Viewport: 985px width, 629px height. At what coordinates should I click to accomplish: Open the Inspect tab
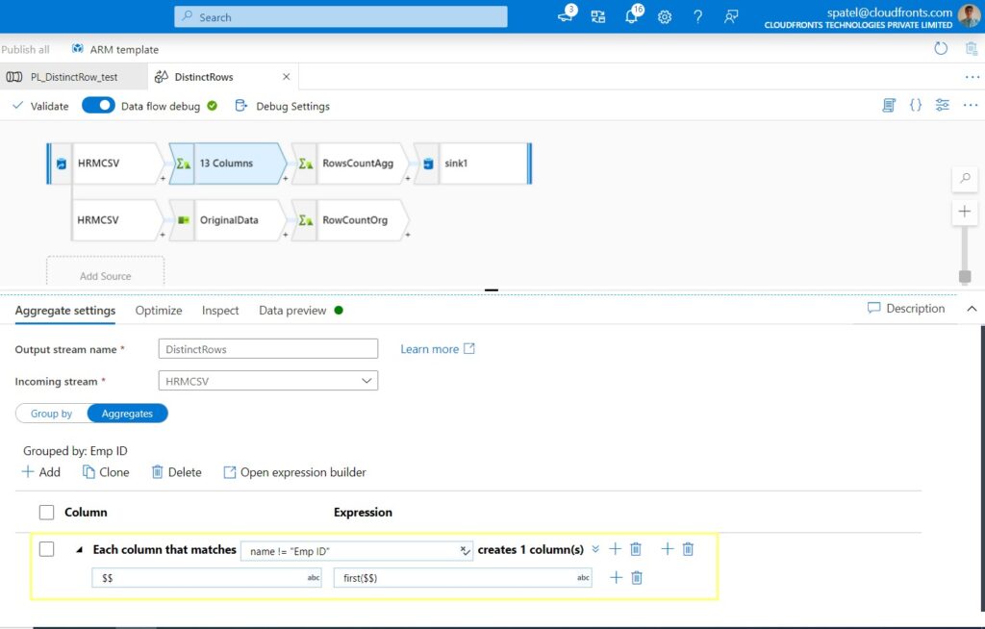[220, 311]
